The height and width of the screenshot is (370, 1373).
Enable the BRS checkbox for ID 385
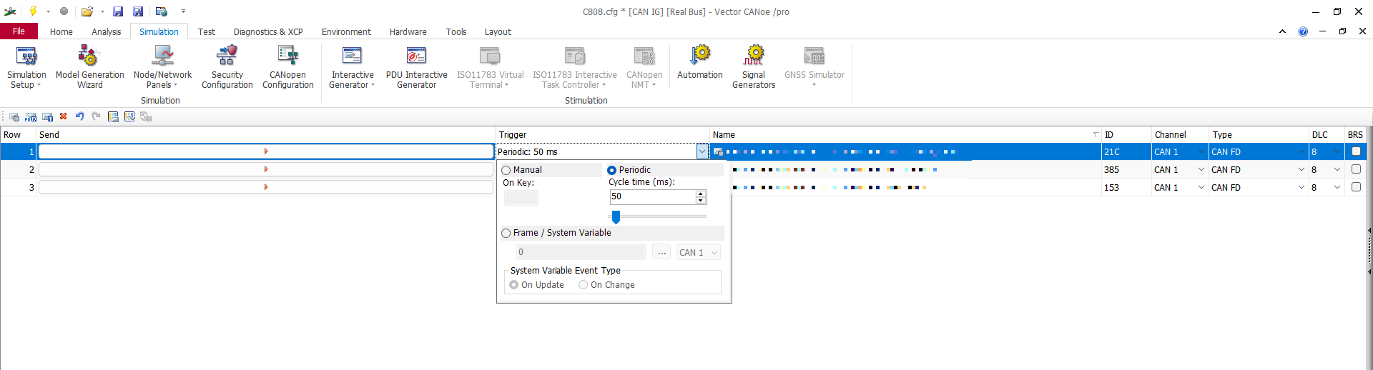point(1355,169)
